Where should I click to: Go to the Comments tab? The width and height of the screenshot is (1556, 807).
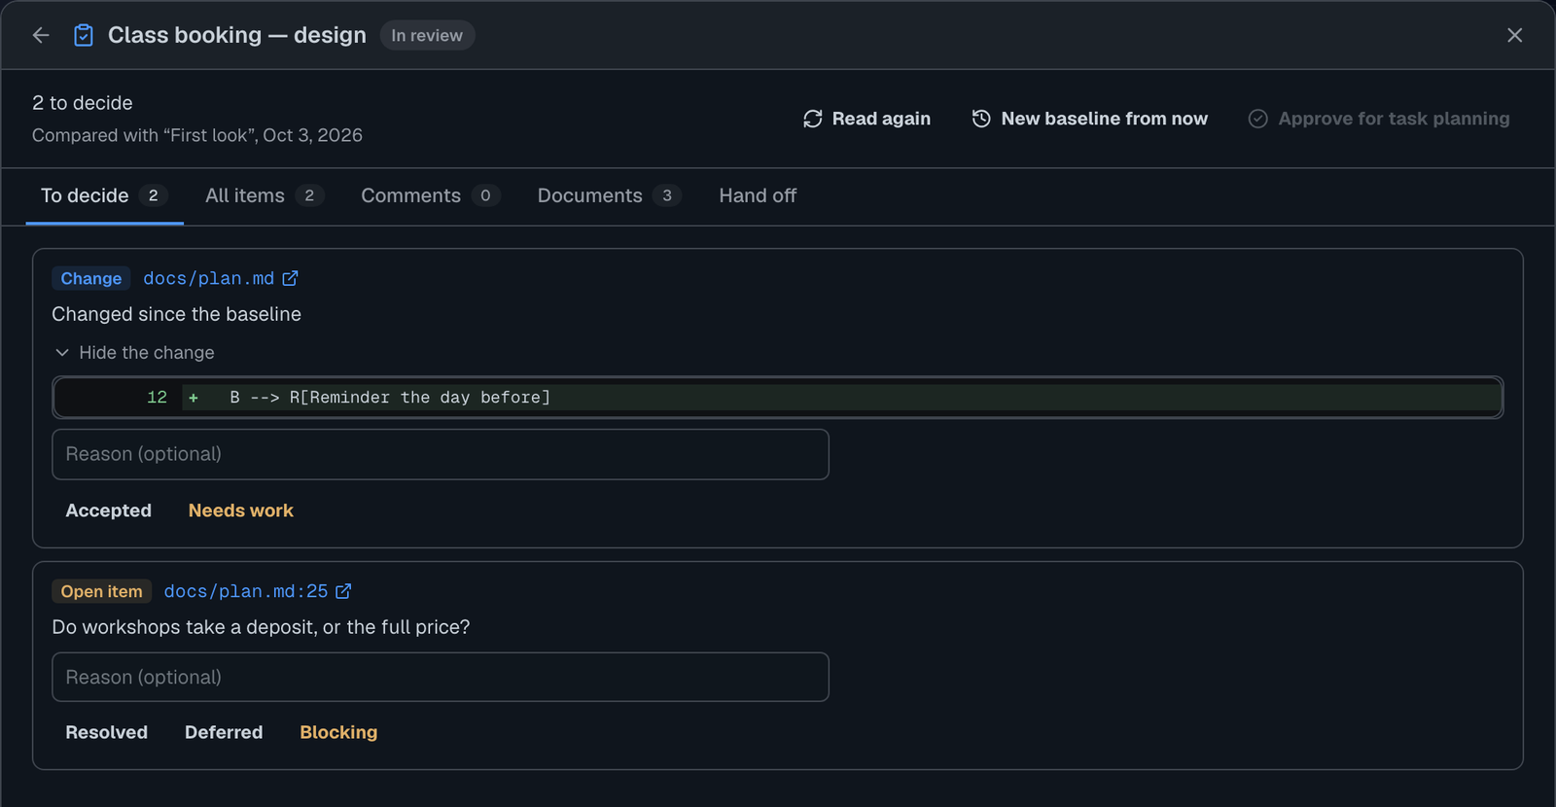pyautogui.click(x=431, y=195)
